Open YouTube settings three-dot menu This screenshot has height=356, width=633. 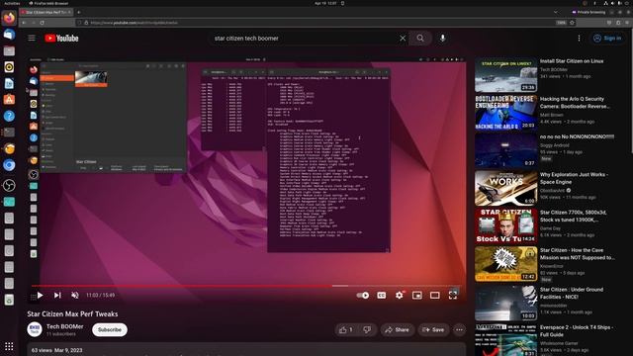pyautogui.click(x=579, y=38)
